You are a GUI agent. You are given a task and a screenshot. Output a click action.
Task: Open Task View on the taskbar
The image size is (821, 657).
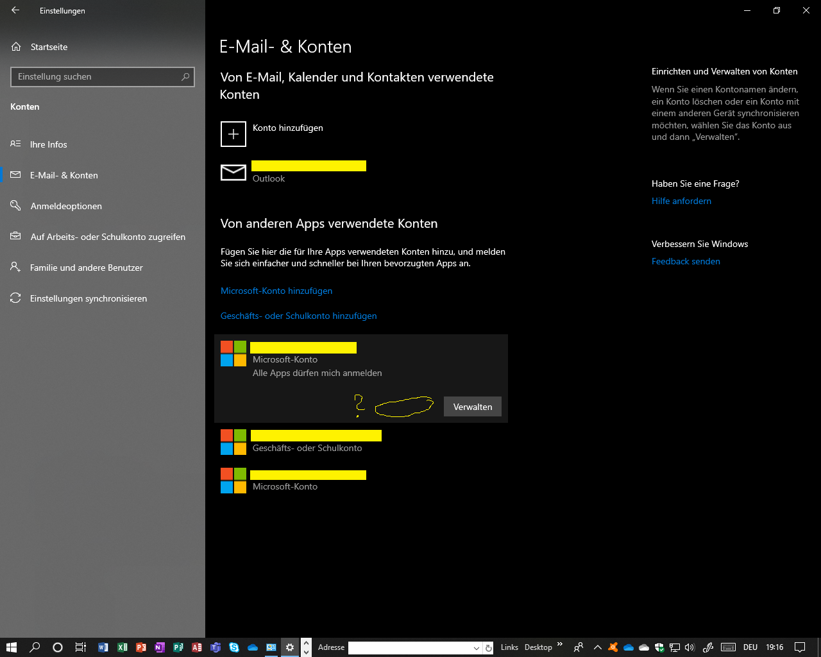coord(80,647)
